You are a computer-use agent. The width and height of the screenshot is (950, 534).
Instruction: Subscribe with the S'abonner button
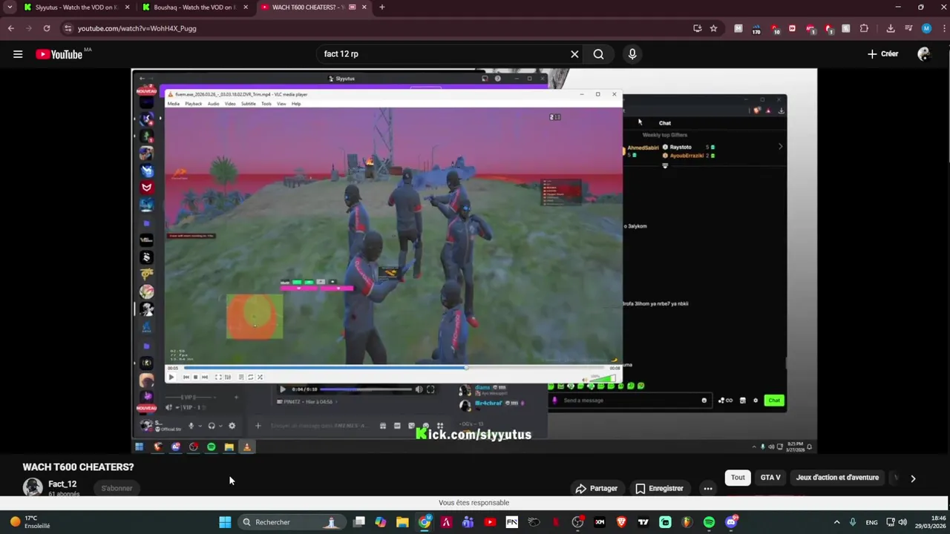click(x=117, y=488)
